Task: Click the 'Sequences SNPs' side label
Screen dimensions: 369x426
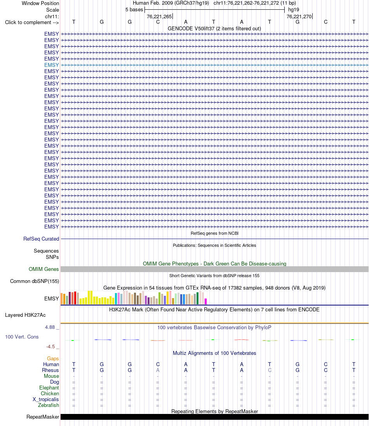Action: pos(46,254)
